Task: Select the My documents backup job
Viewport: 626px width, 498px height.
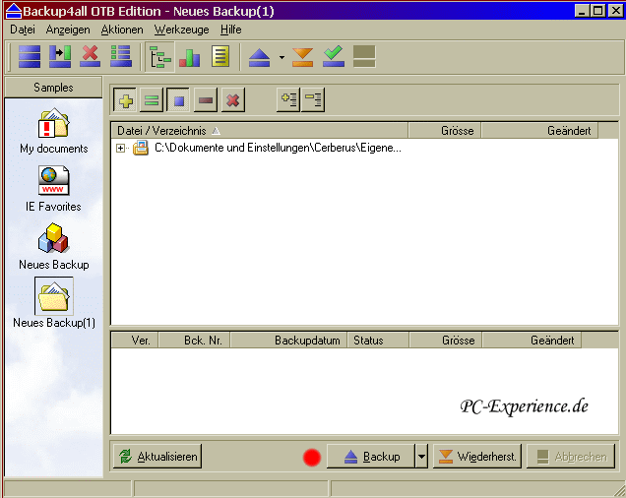Action: (x=54, y=131)
